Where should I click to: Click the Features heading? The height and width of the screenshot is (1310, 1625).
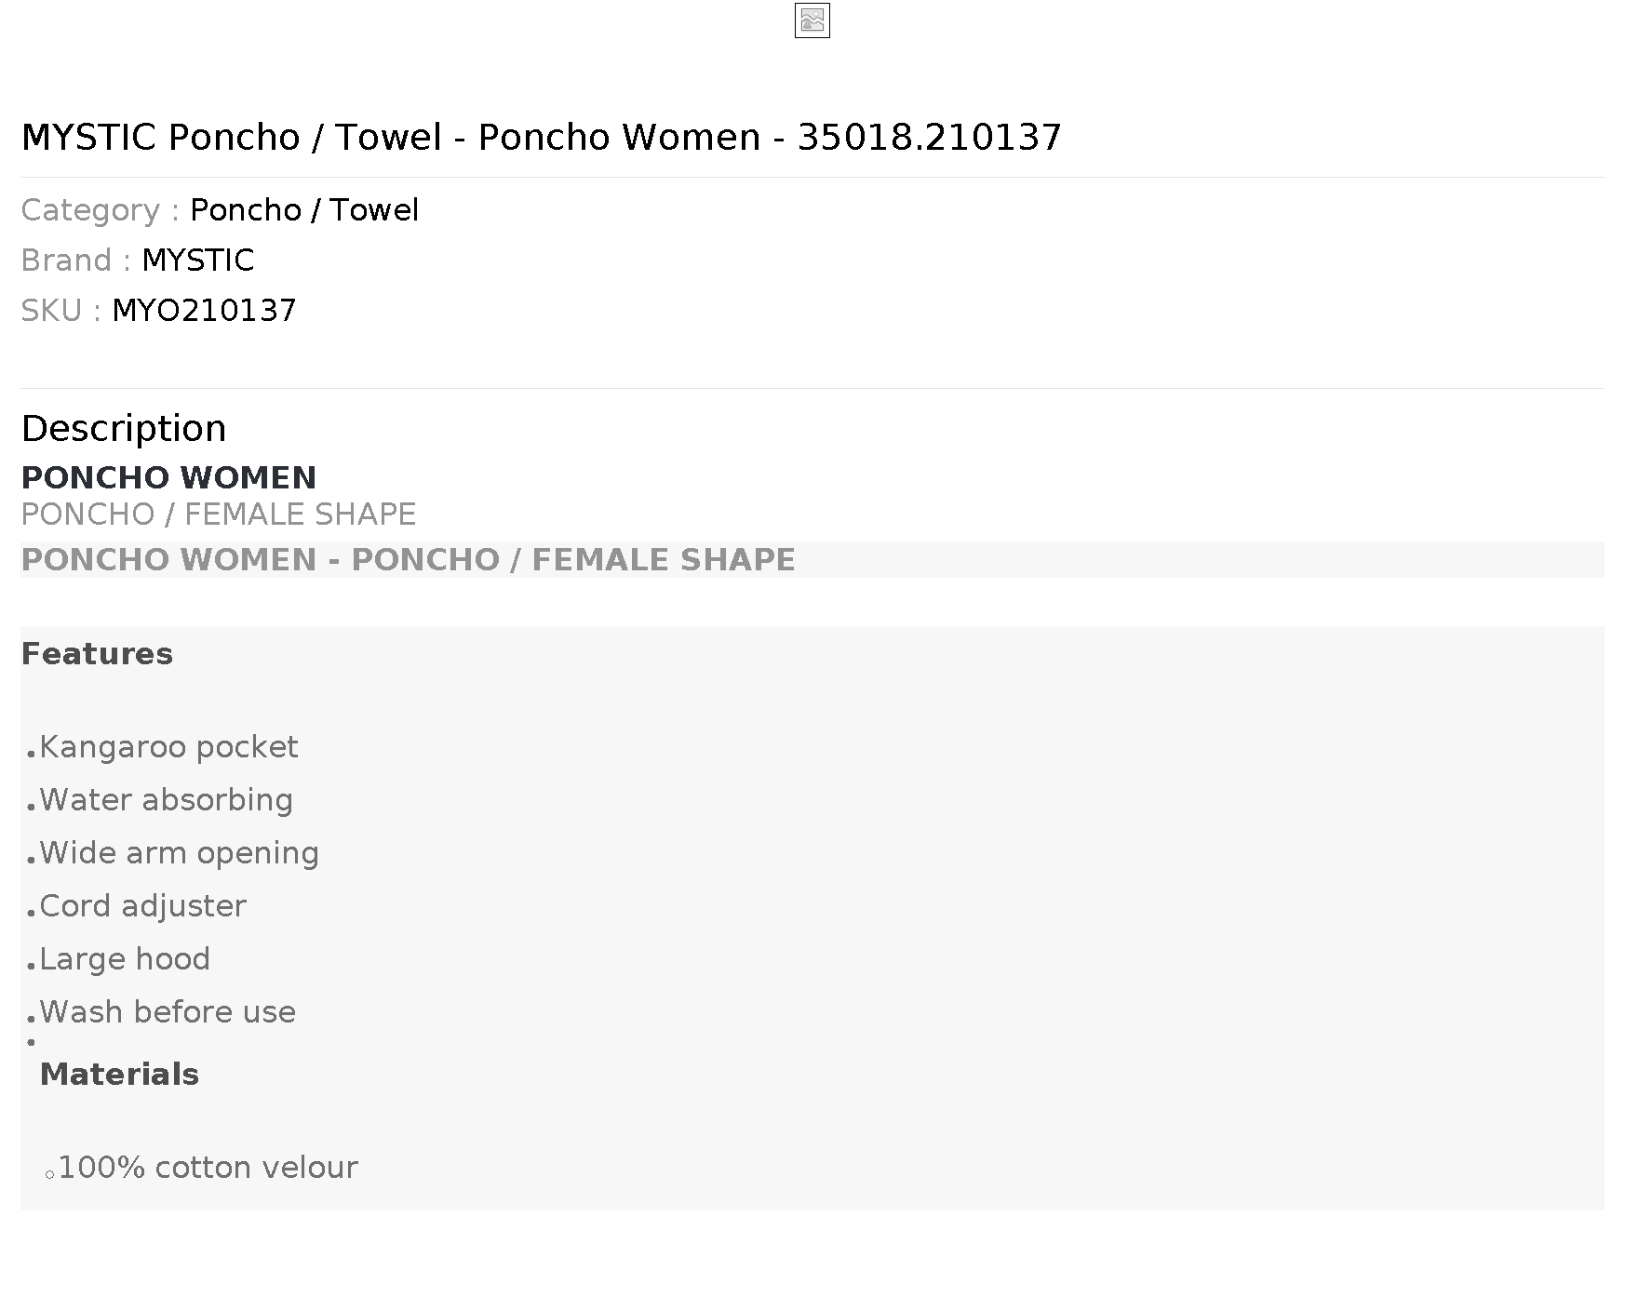[x=97, y=654]
